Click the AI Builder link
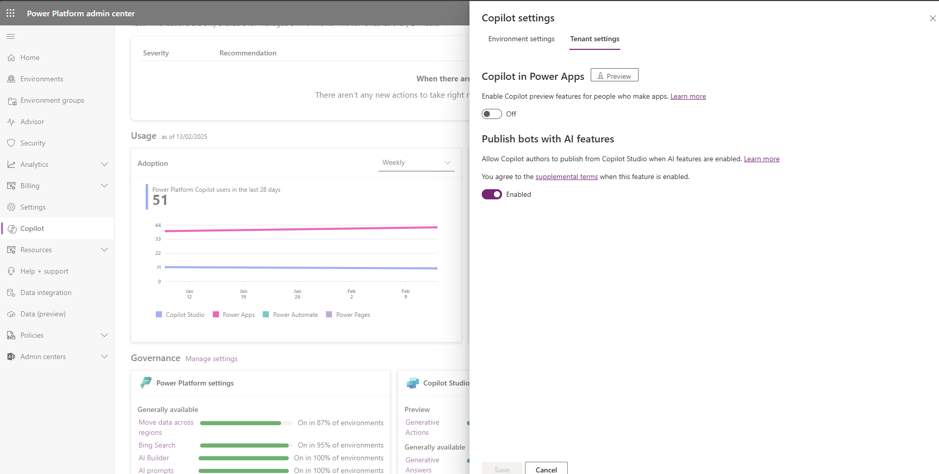Image resolution: width=939 pixels, height=474 pixels. coord(154,458)
